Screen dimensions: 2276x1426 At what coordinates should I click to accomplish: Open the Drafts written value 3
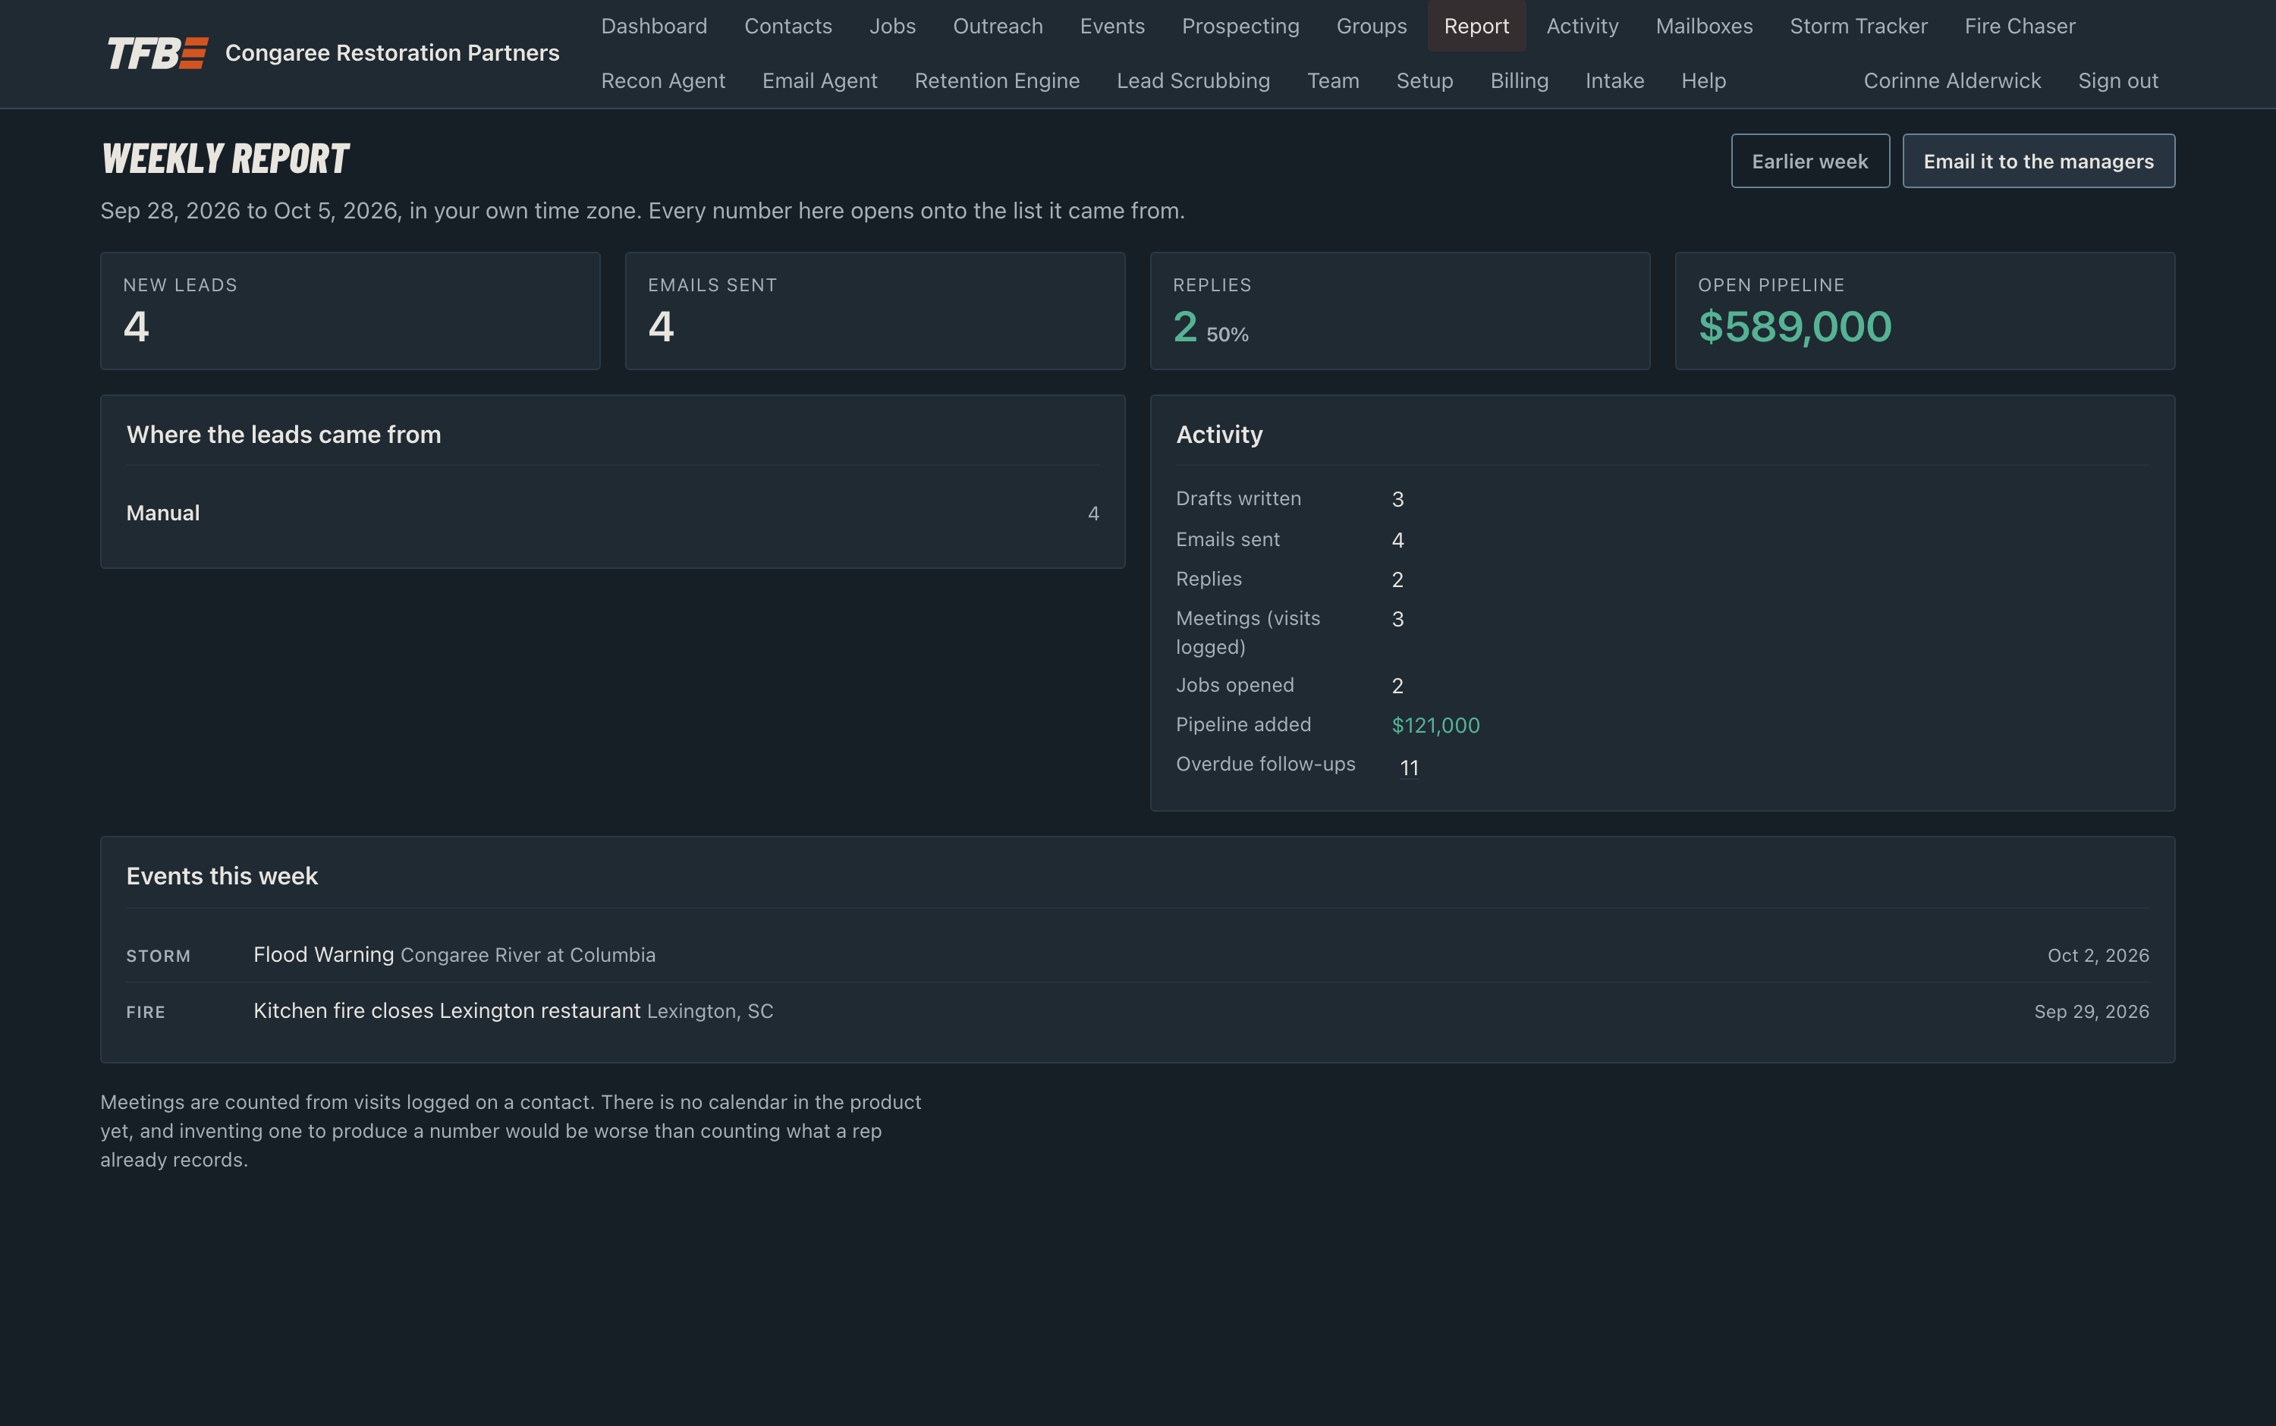click(x=1397, y=499)
